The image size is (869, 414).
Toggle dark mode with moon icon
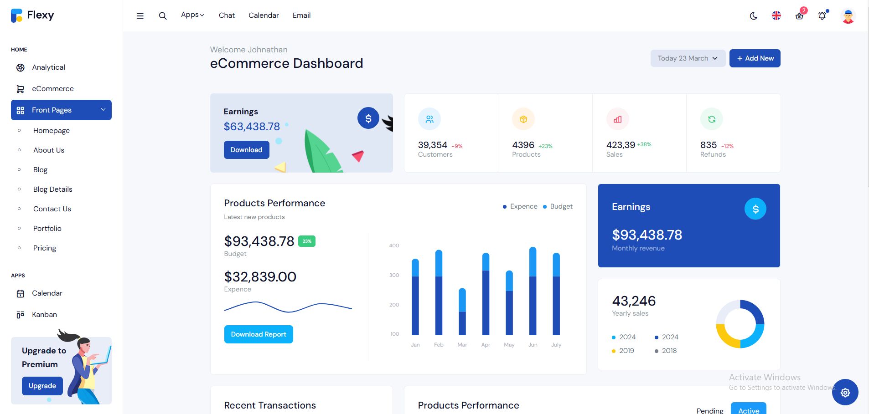click(x=754, y=16)
